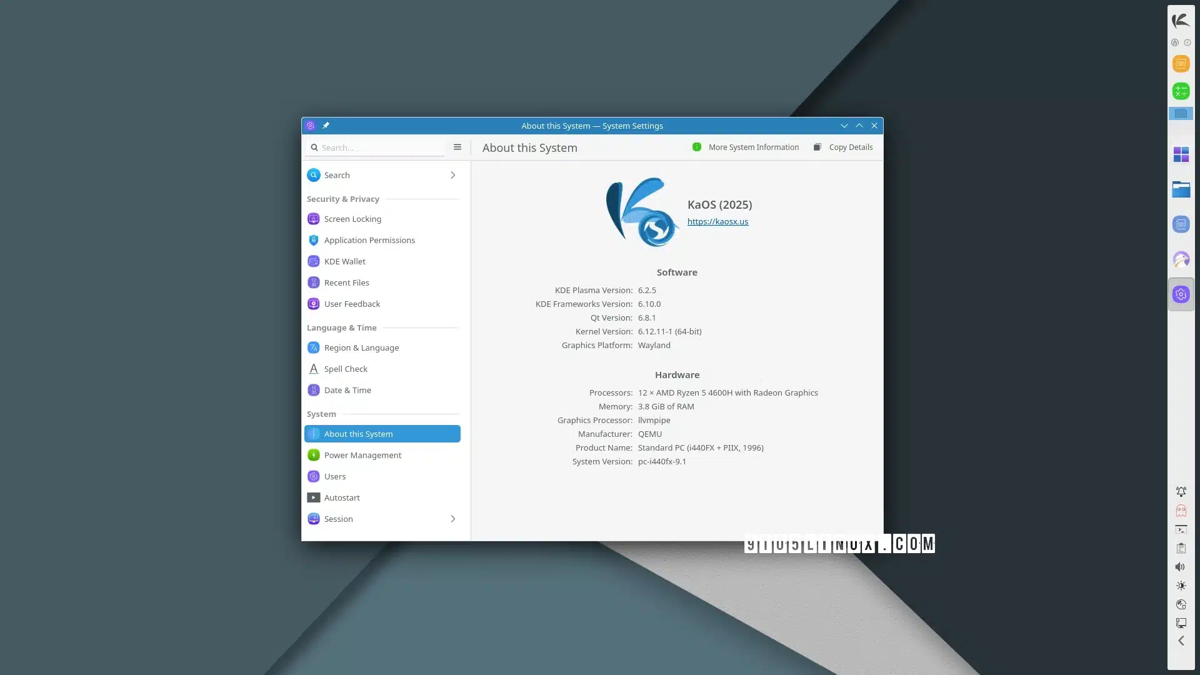Open the notifications bell in system tray
The image size is (1200, 675).
coord(1181,492)
